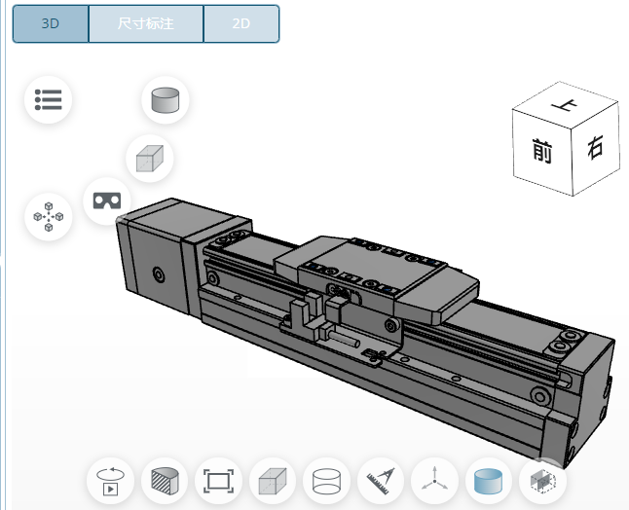Click the 右 face of the view cube
Screen dimensions: 629x510
[x=595, y=148]
